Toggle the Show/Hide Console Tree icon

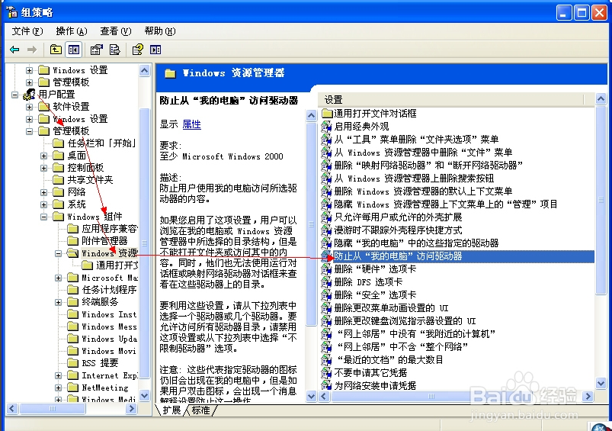74,50
